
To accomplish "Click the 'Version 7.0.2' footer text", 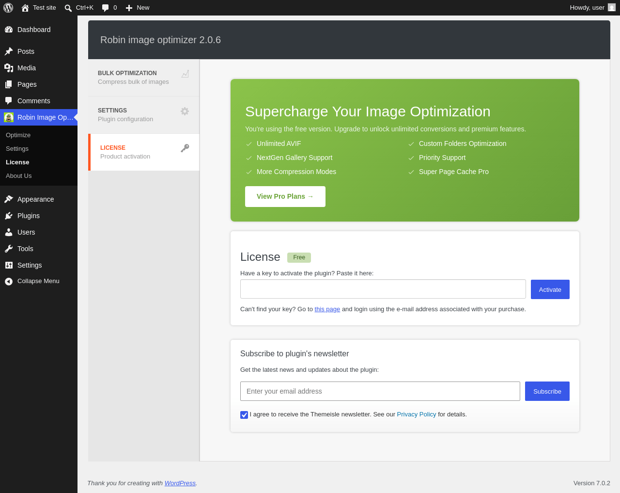I will click(x=592, y=483).
